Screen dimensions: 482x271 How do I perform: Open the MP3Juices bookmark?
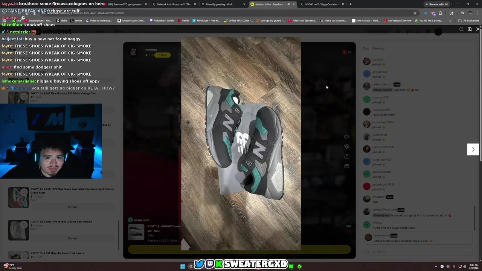tap(206, 21)
